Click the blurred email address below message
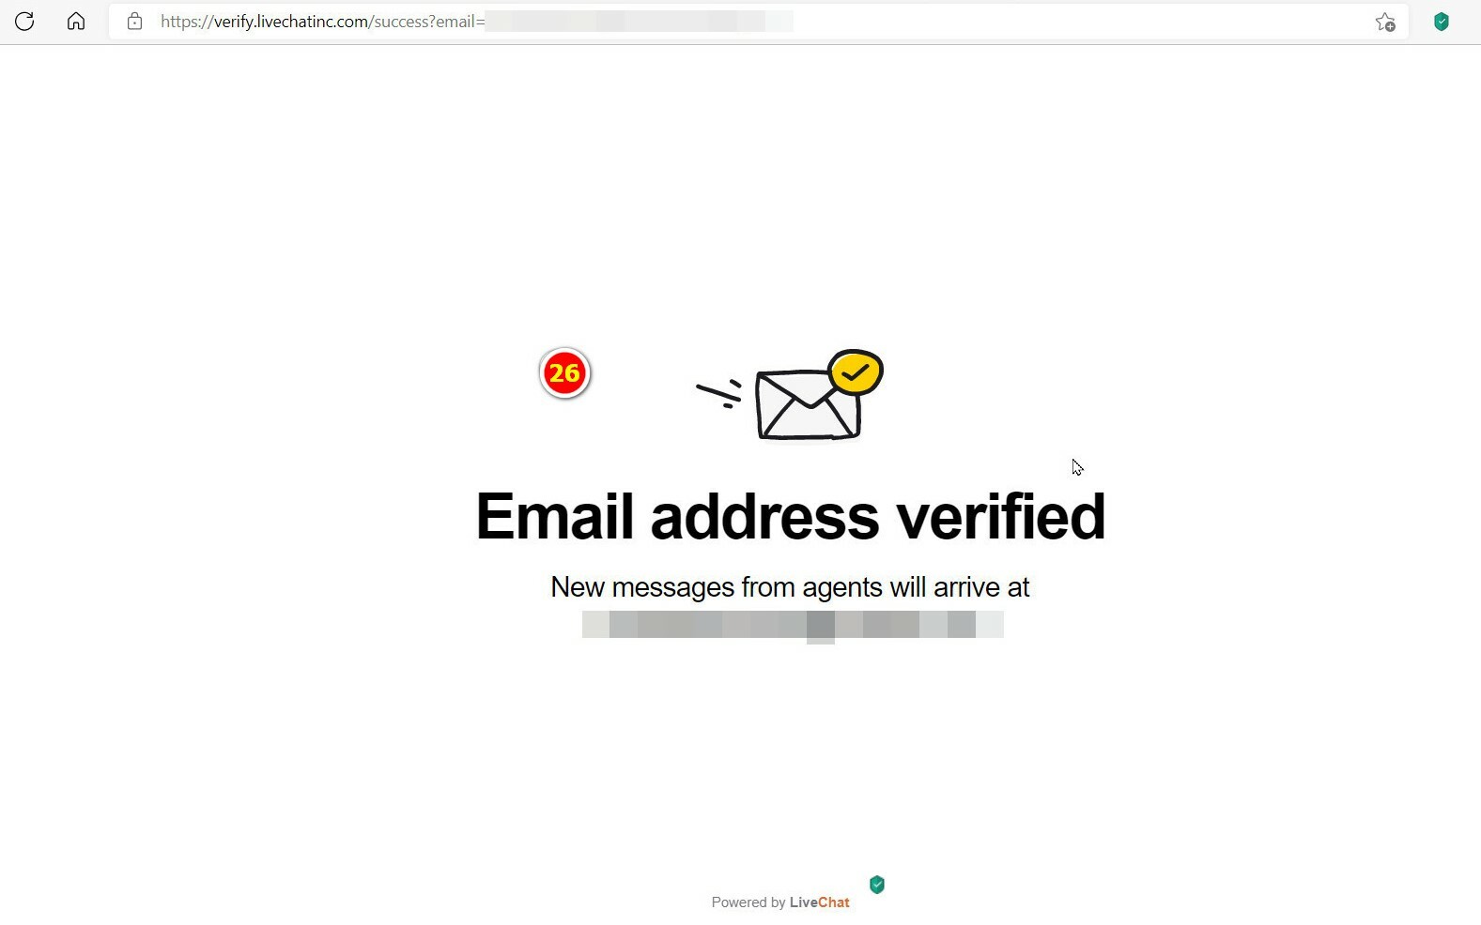The image size is (1481, 925). pos(793,625)
